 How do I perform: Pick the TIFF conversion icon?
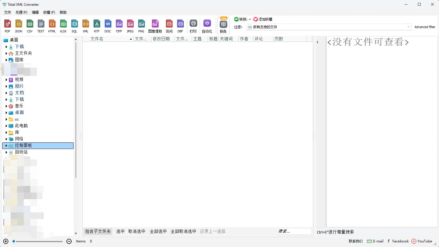click(119, 26)
